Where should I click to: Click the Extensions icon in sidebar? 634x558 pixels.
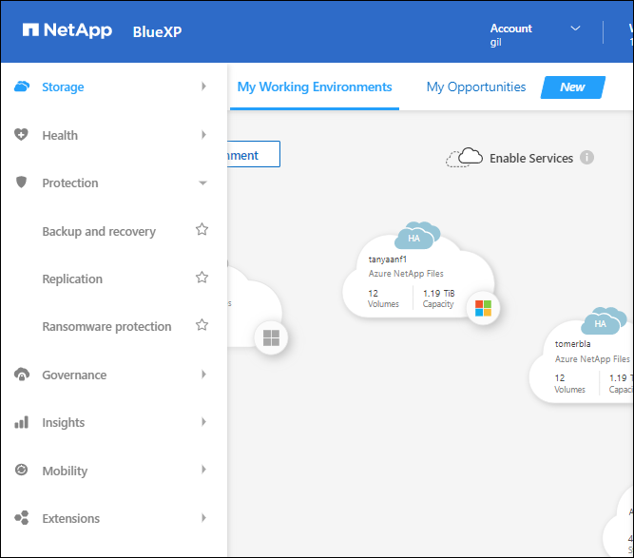22,518
